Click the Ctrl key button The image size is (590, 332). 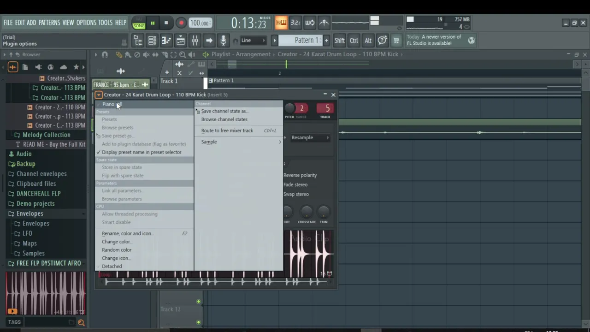(x=354, y=41)
